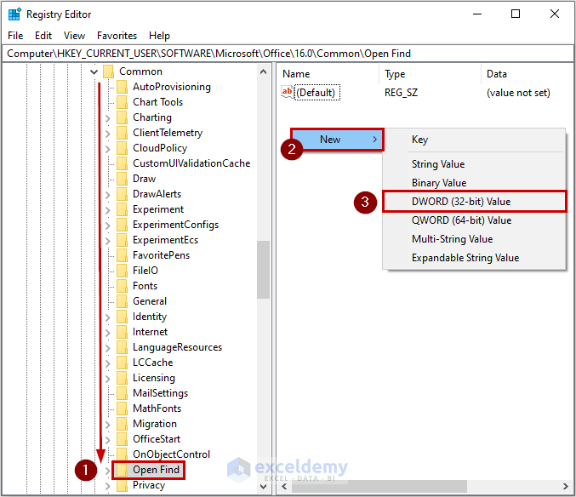
Task: Expand the ExperimentConfigs key
Action: click(108, 226)
